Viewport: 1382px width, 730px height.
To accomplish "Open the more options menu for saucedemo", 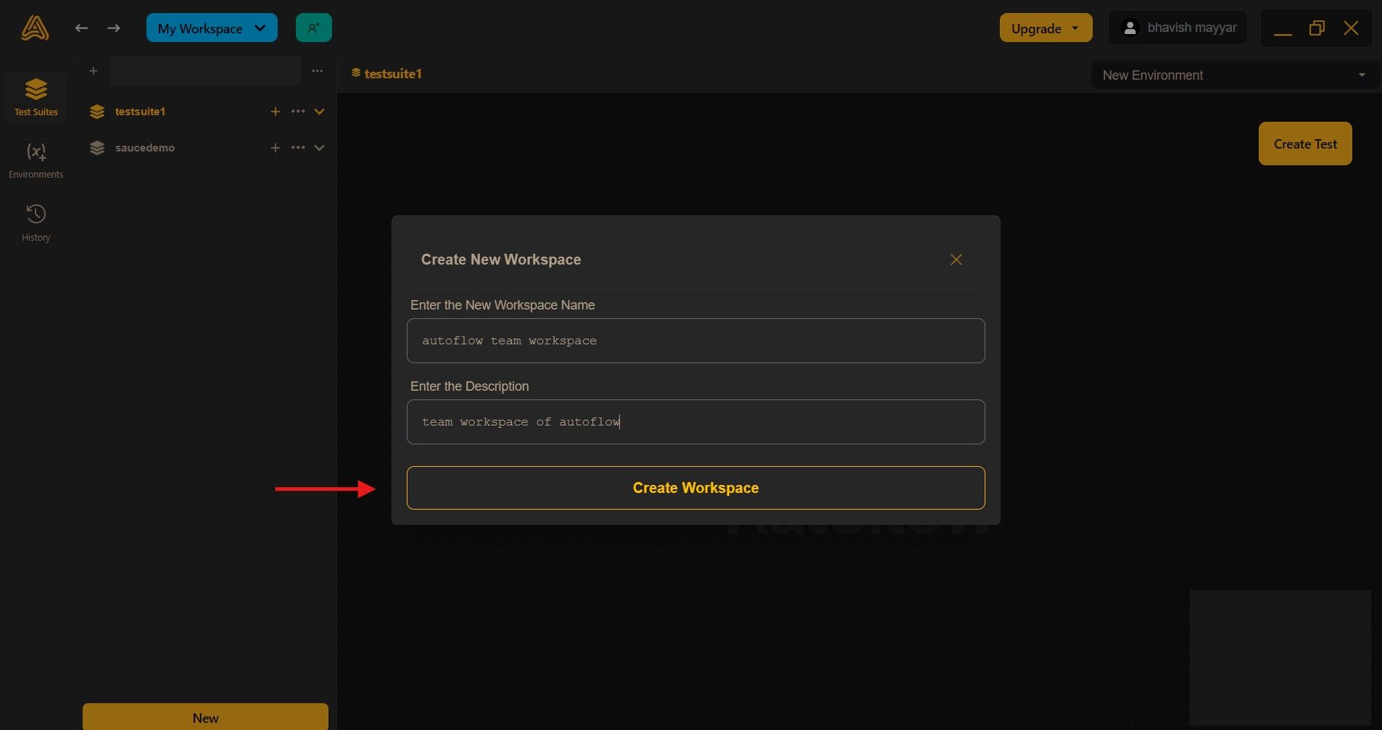I will click(297, 147).
